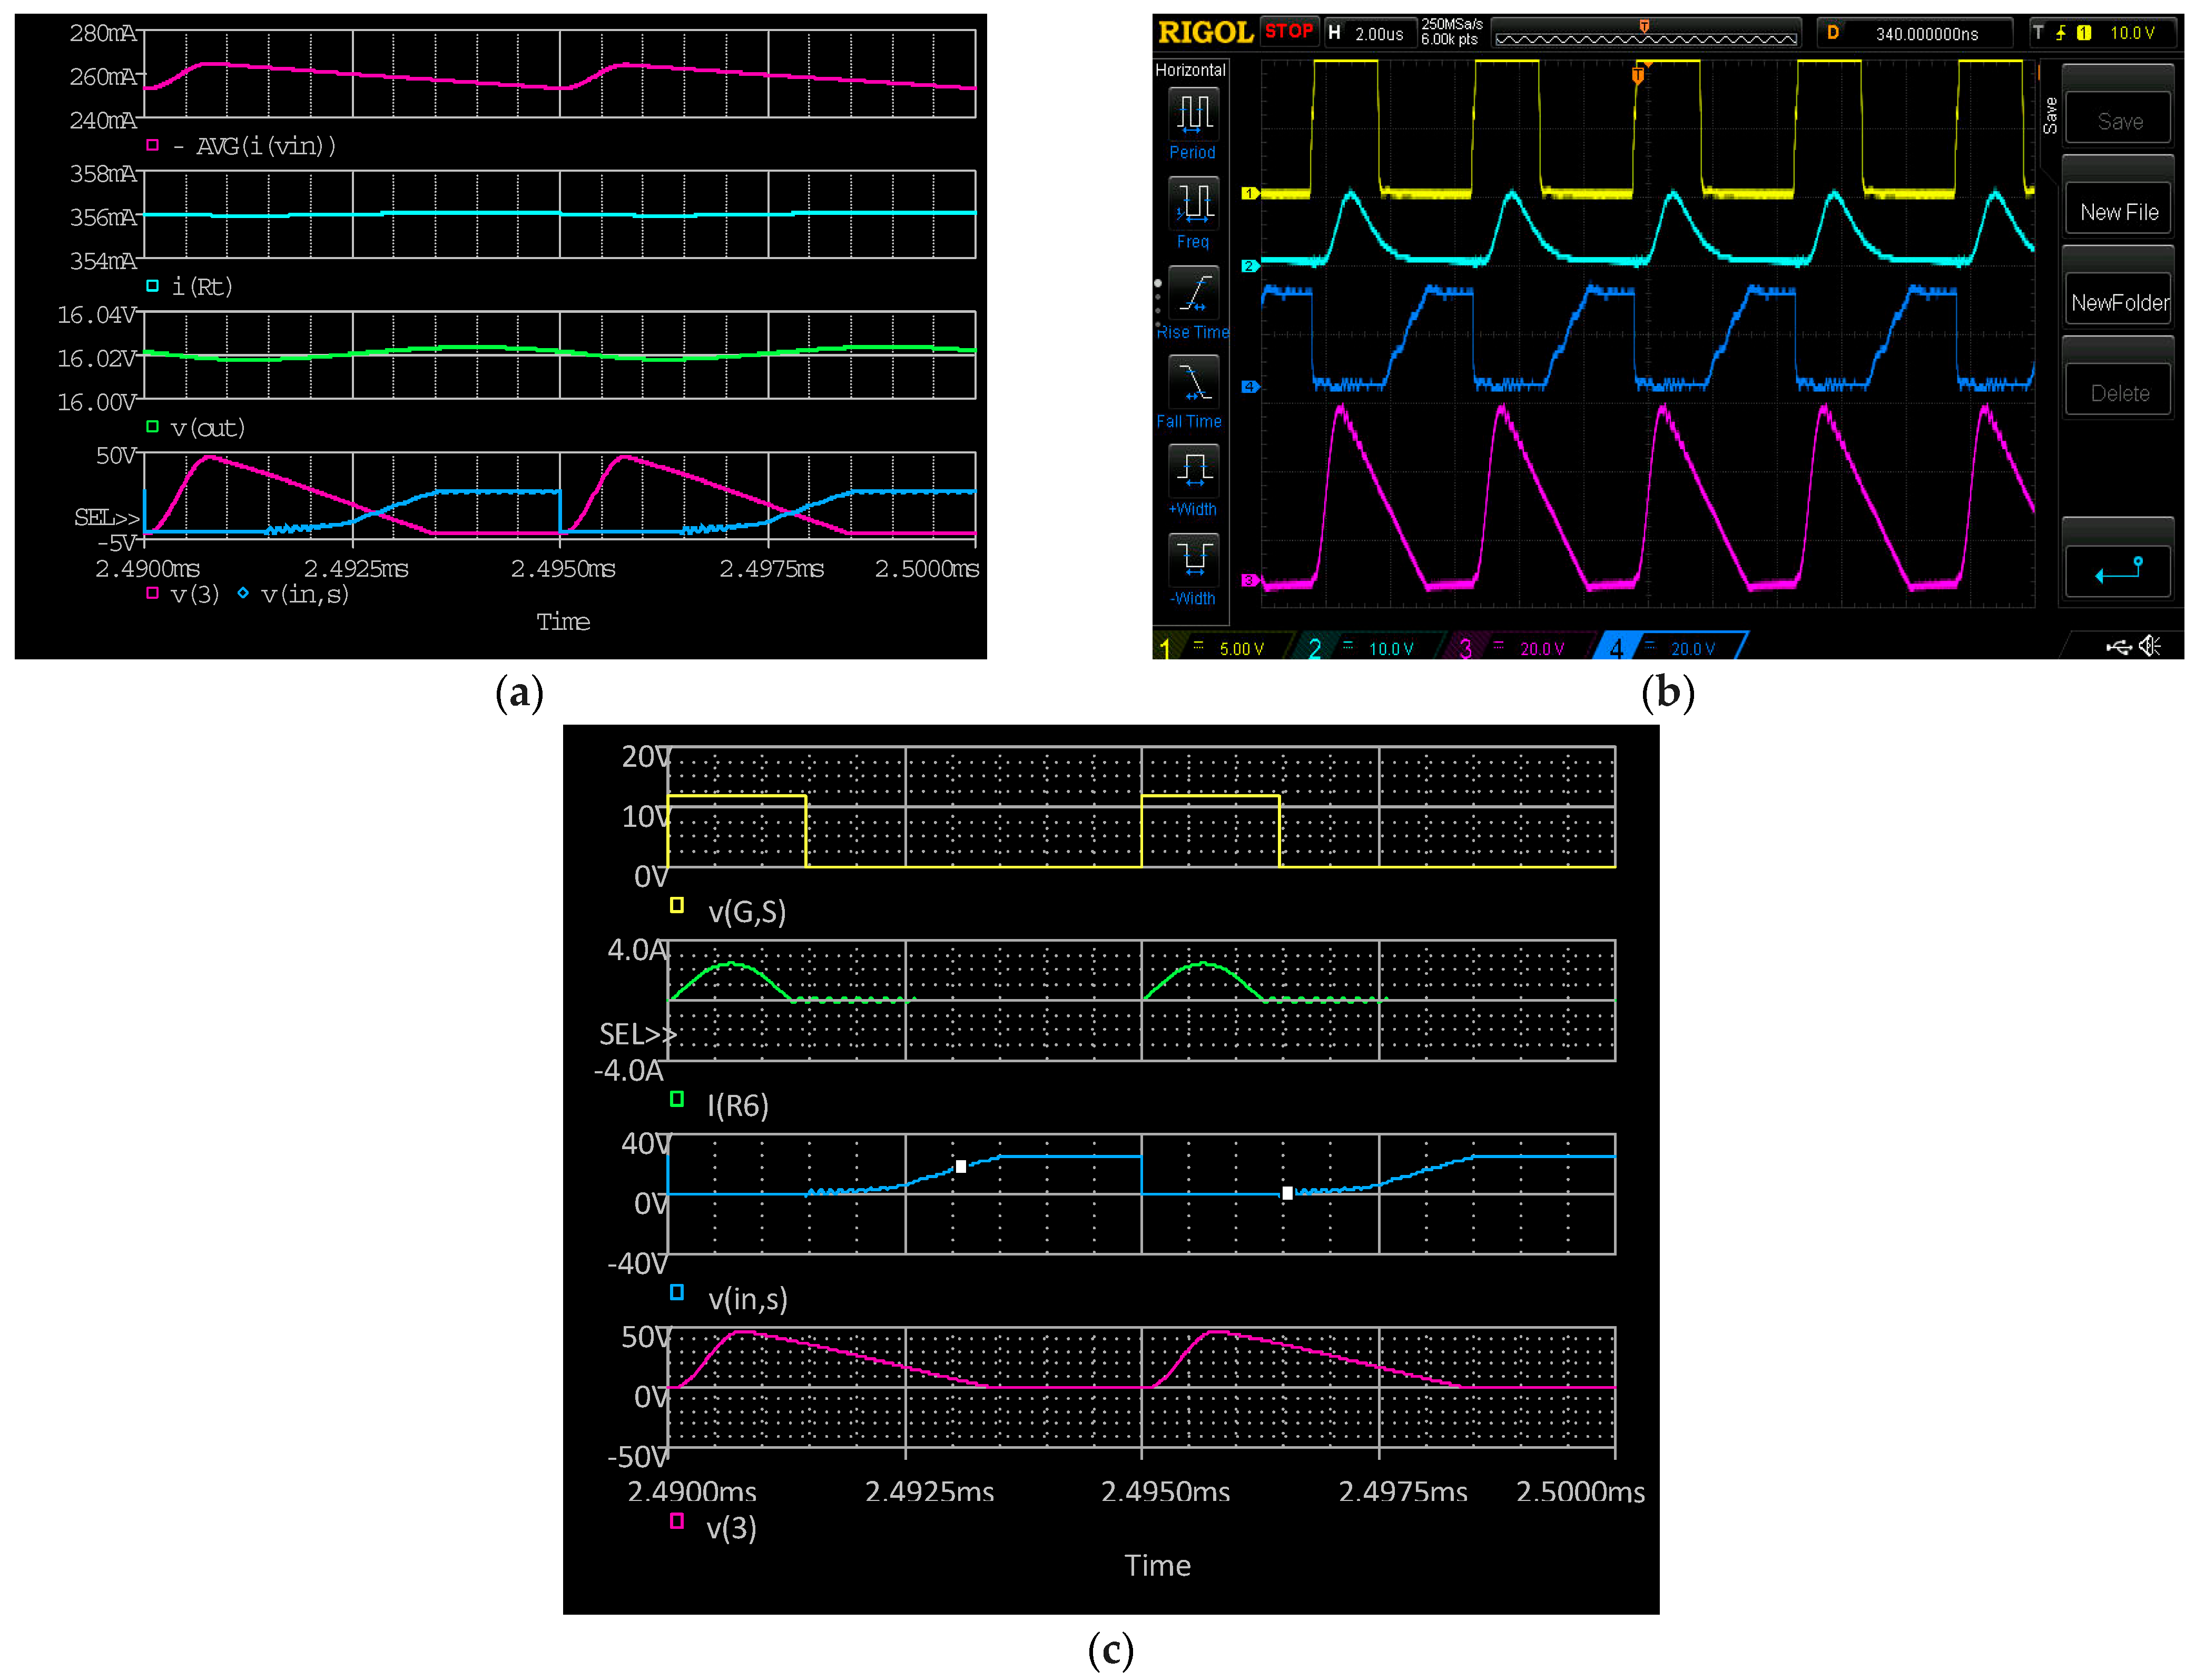Click the i(Rt) trace legend marker

coord(152,286)
